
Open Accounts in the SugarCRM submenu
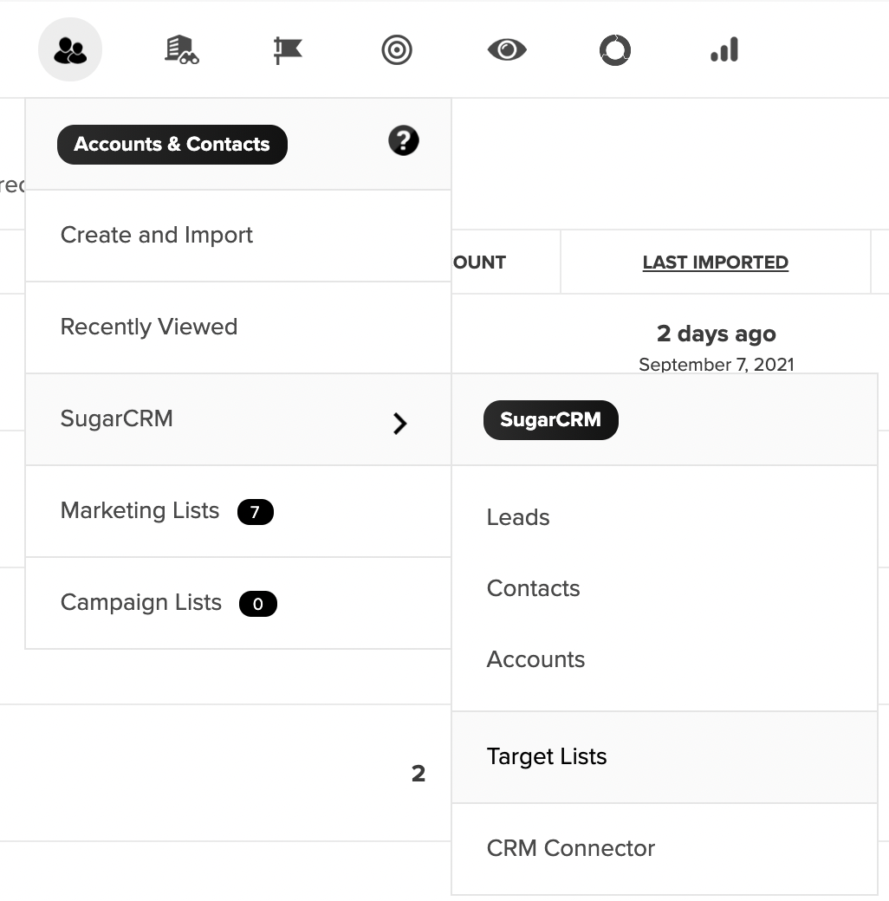pos(535,659)
